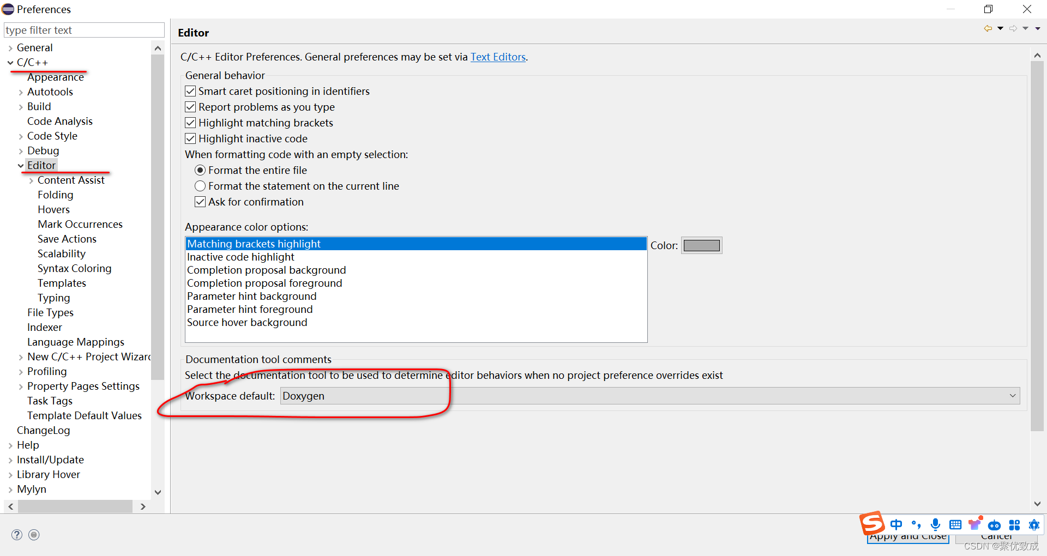The height and width of the screenshot is (556, 1047).
Task: Select Appearance in preferences tree
Action: (56, 77)
